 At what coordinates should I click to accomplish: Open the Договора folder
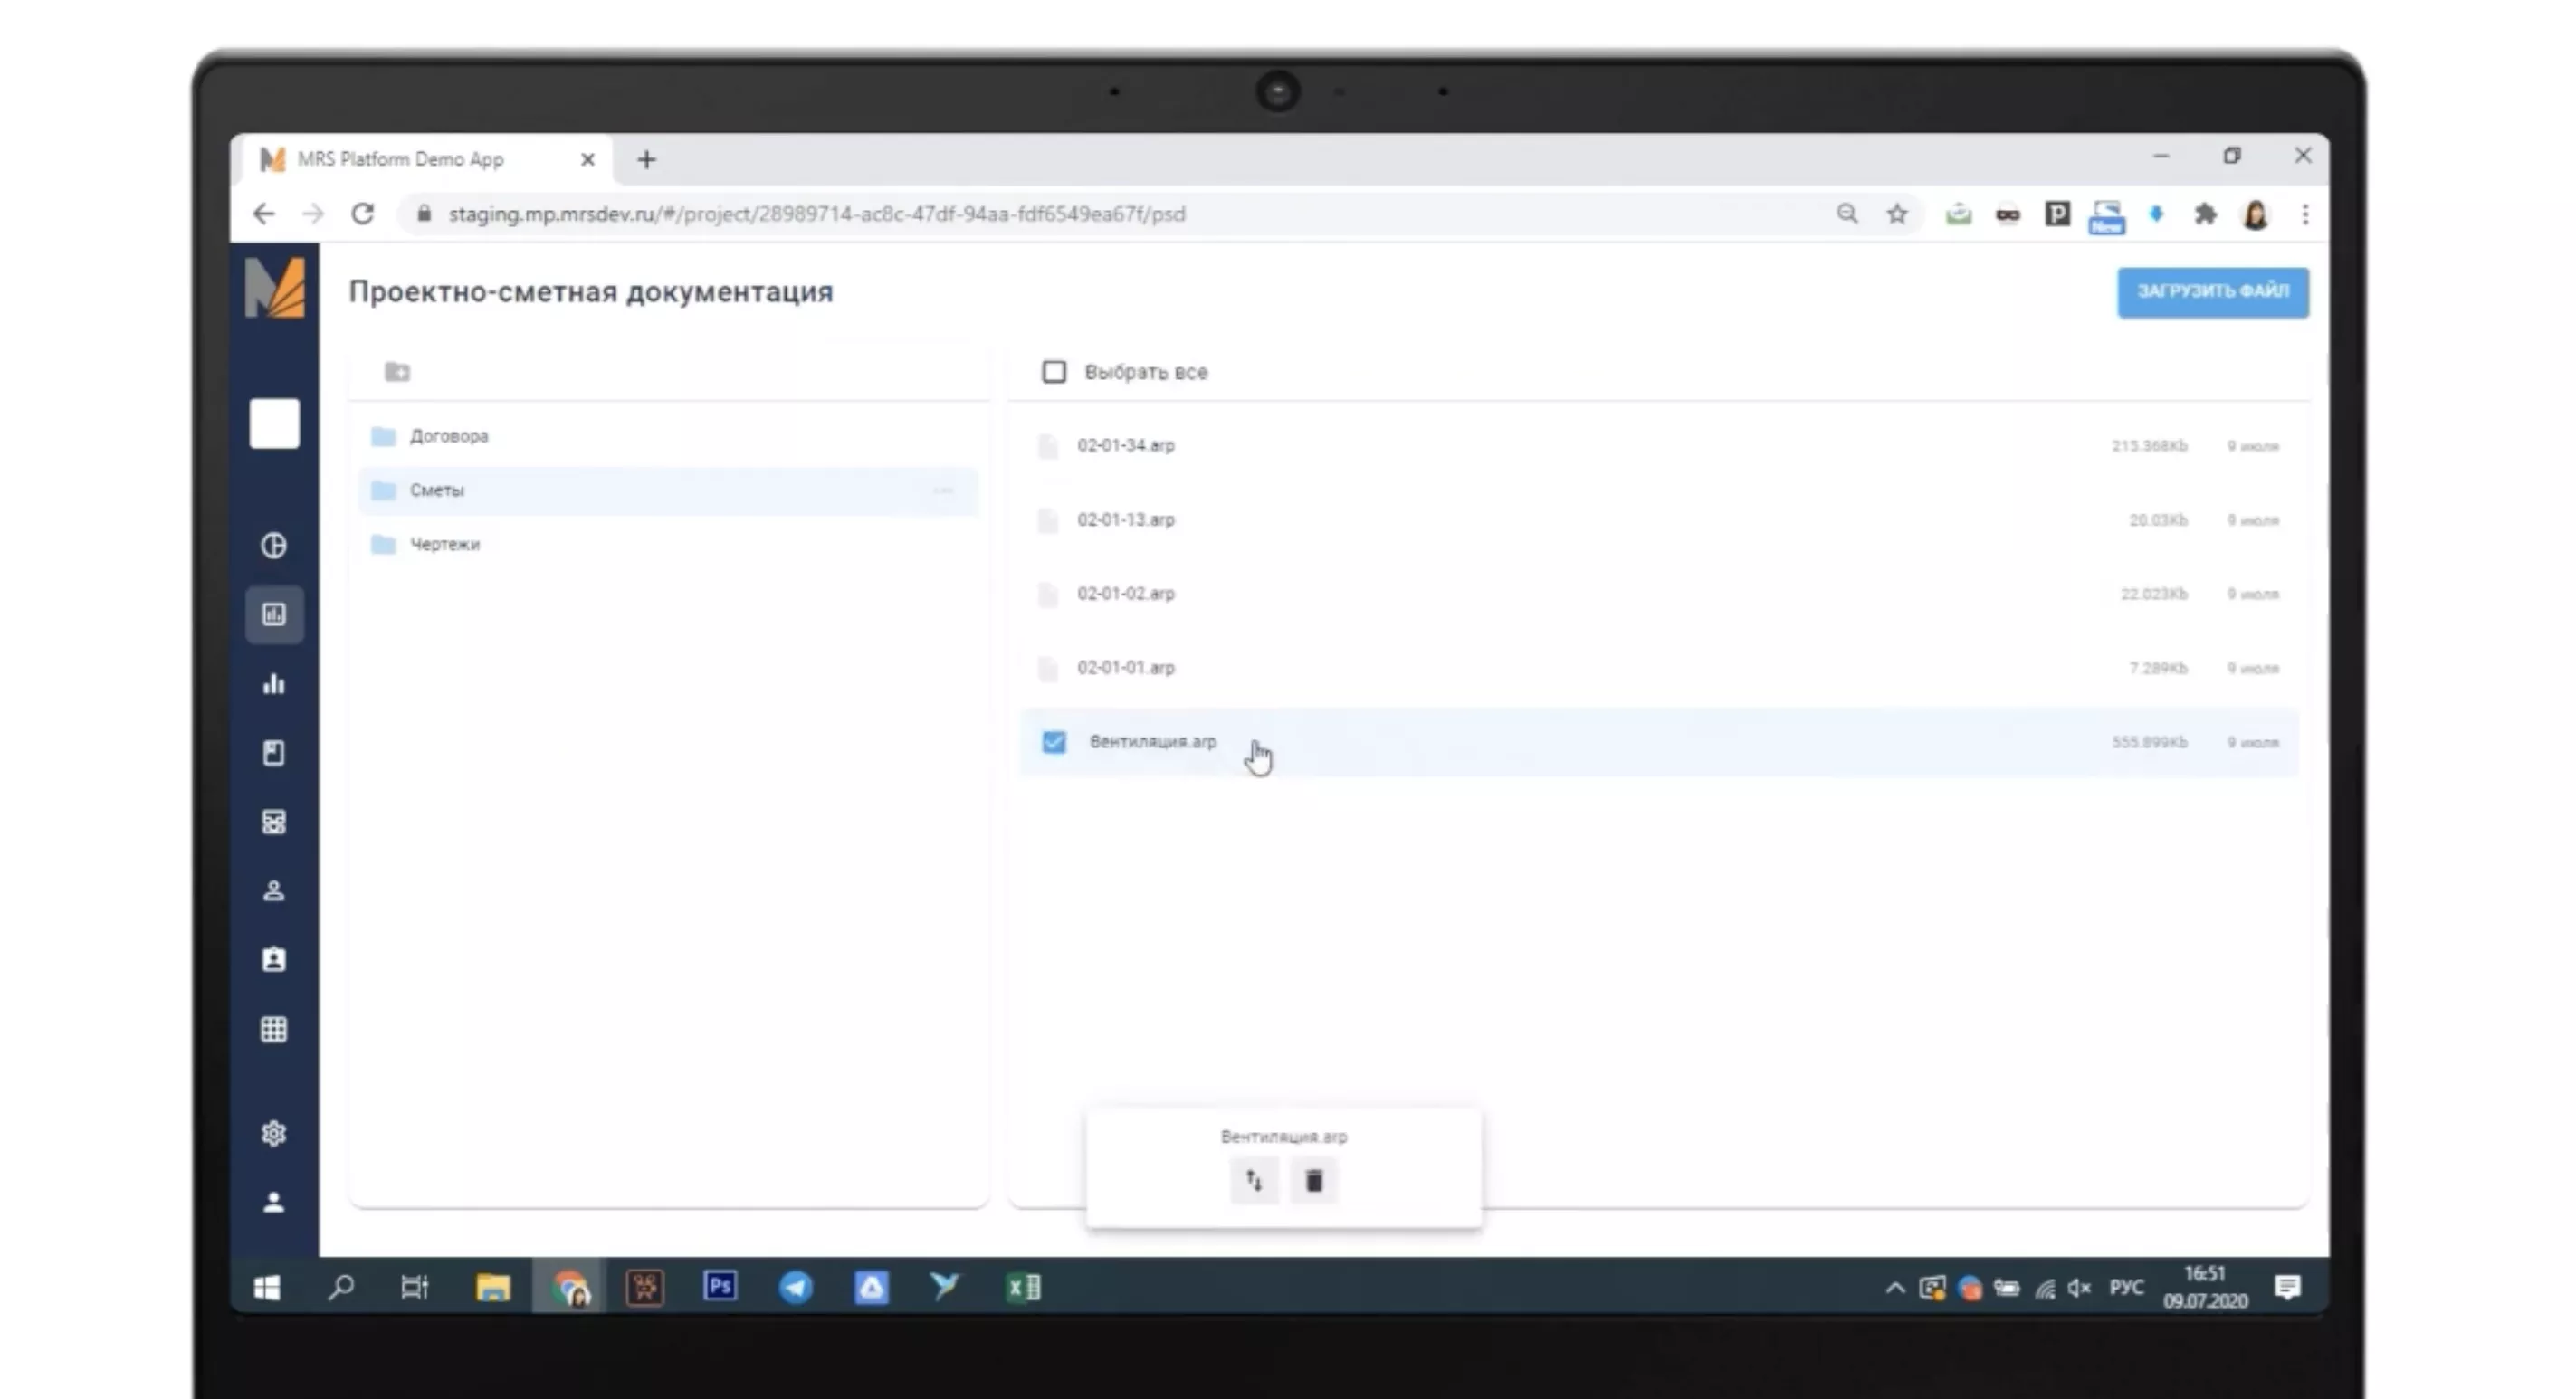click(449, 436)
